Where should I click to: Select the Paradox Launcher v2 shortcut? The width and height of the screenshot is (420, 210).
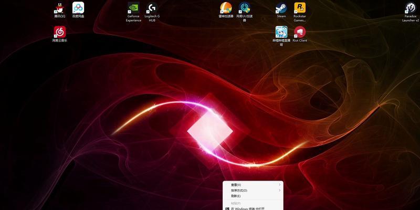click(x=411, y=12)
